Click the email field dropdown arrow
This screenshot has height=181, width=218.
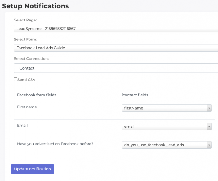(209, 126)
